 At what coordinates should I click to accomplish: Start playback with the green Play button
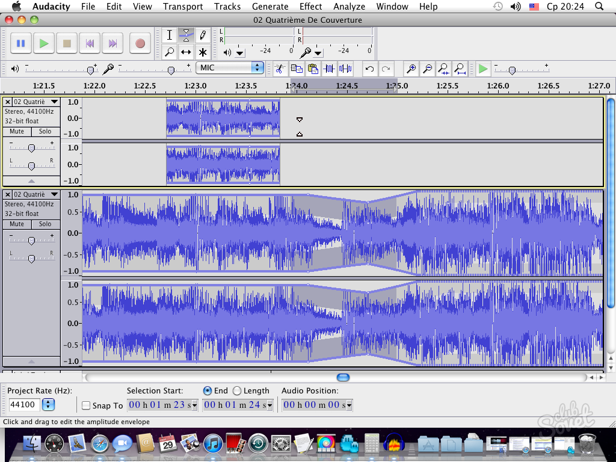coord(43,43)
